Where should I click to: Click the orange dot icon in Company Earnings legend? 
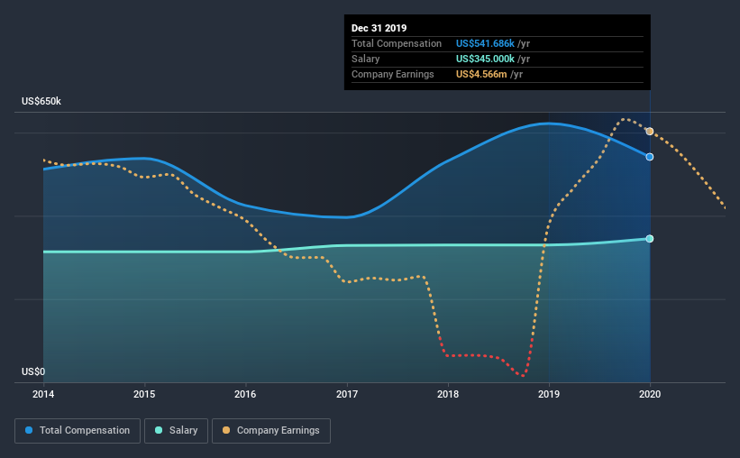point(226,430)
